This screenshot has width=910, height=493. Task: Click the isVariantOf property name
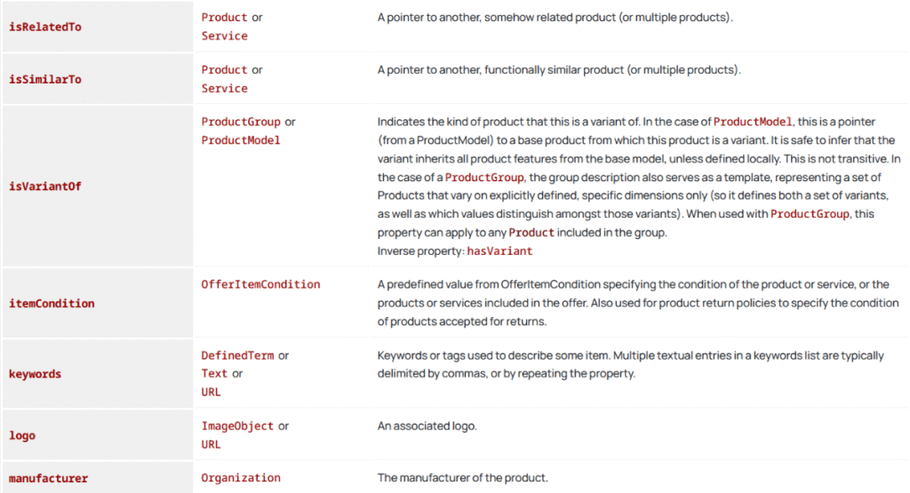[x=45, y=187]
